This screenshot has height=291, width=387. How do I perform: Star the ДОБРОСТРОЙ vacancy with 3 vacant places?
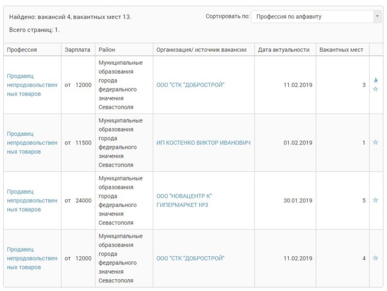click(x=375, y=89)
